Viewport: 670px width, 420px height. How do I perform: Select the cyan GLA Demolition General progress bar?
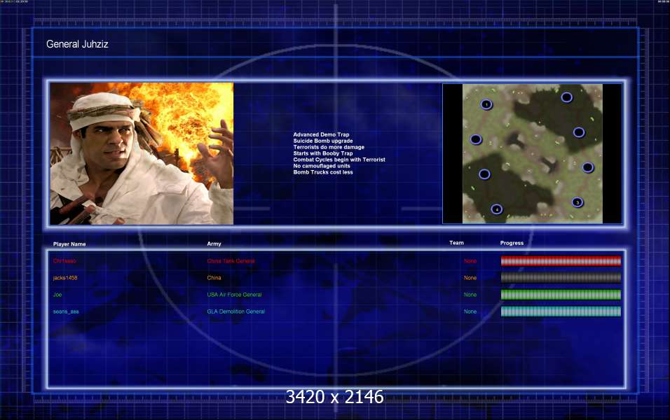561,311
